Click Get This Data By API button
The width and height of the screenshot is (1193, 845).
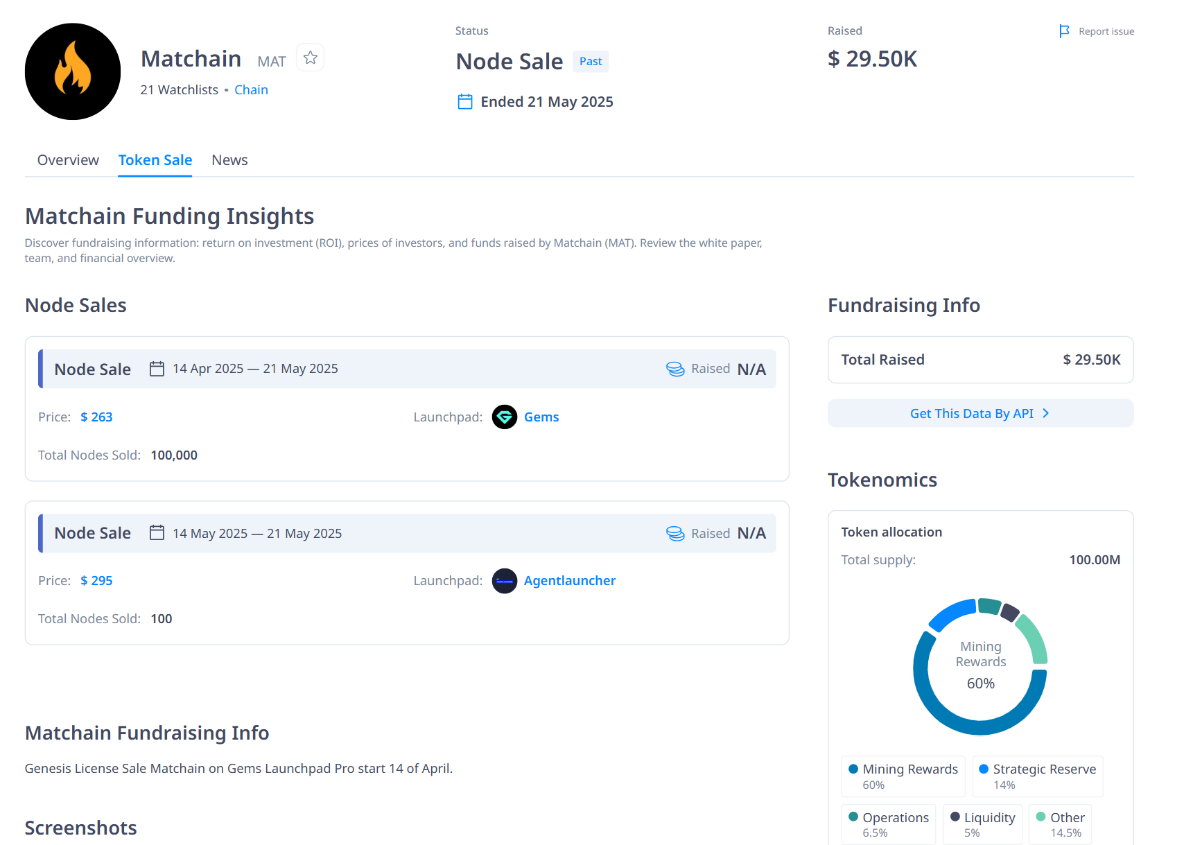point(980,413)
